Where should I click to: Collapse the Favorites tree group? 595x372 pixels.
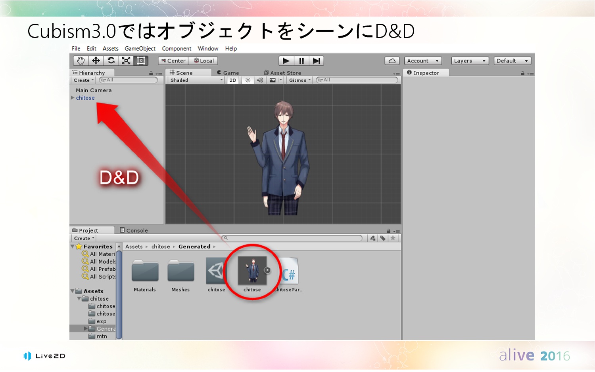[x=73, y=247]
